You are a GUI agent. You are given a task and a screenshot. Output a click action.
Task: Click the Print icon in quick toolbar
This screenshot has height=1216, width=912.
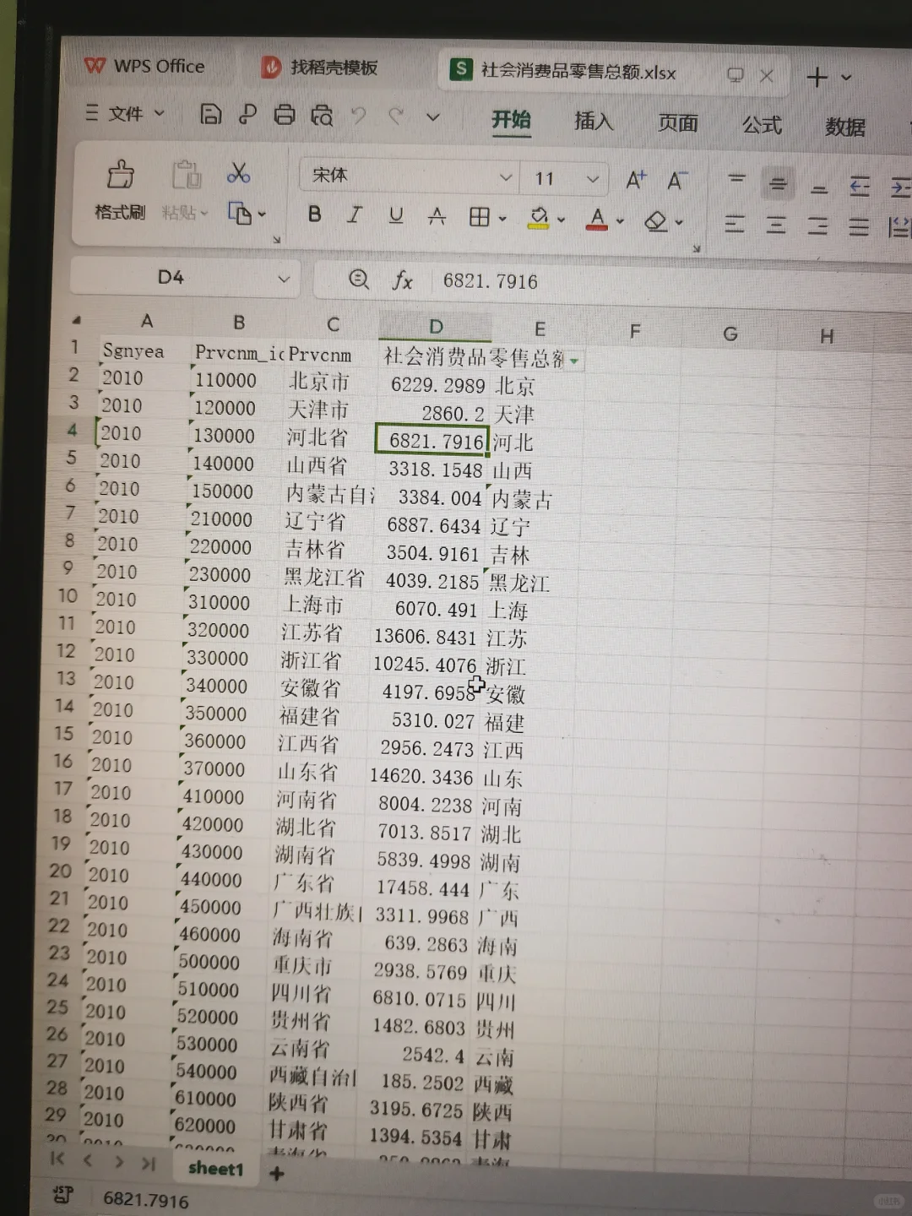tap(285, 115)
